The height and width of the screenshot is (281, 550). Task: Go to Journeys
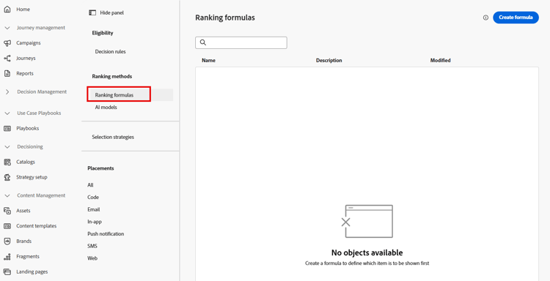coord(26,59)
